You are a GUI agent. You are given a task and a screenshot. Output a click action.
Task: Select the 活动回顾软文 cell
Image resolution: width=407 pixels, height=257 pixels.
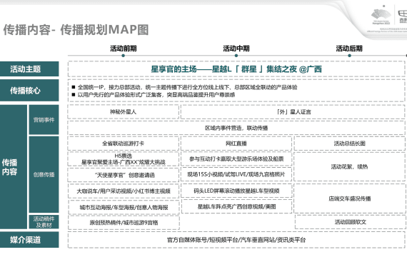[x=350, y=222]
